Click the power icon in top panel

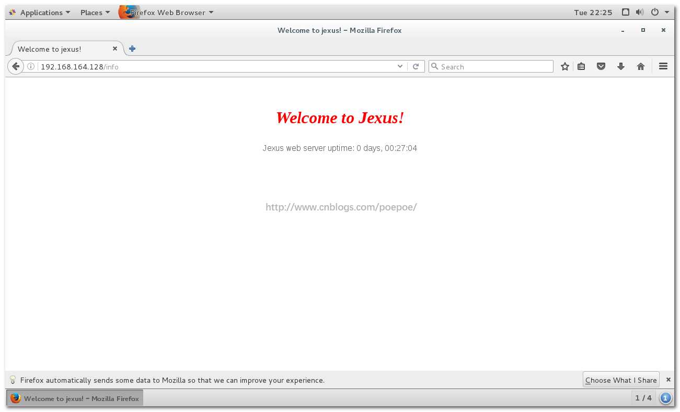tap(654, 12)
